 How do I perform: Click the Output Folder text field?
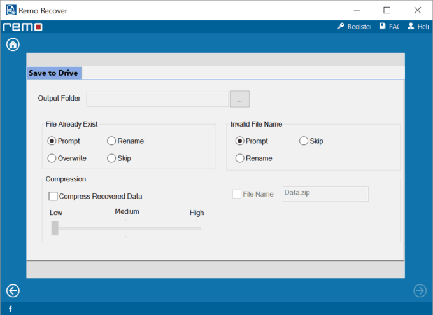[x=157, y=99]
